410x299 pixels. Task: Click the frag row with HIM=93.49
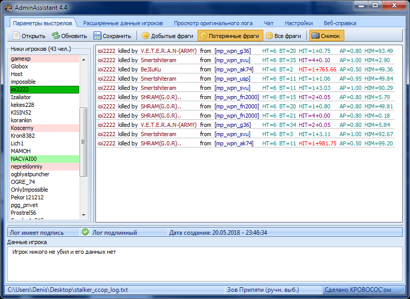point(245,51)
